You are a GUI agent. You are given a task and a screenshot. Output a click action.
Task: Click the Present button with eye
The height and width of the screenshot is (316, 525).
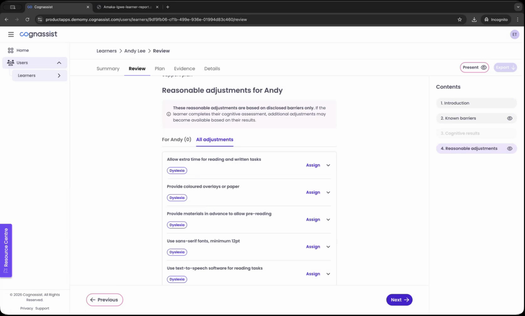(x=474, y=67)
